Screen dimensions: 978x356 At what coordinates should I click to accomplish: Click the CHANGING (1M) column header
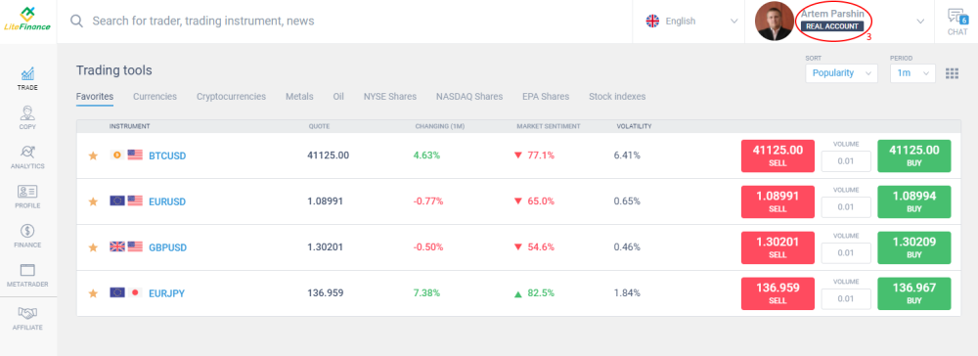coord(440,126)
